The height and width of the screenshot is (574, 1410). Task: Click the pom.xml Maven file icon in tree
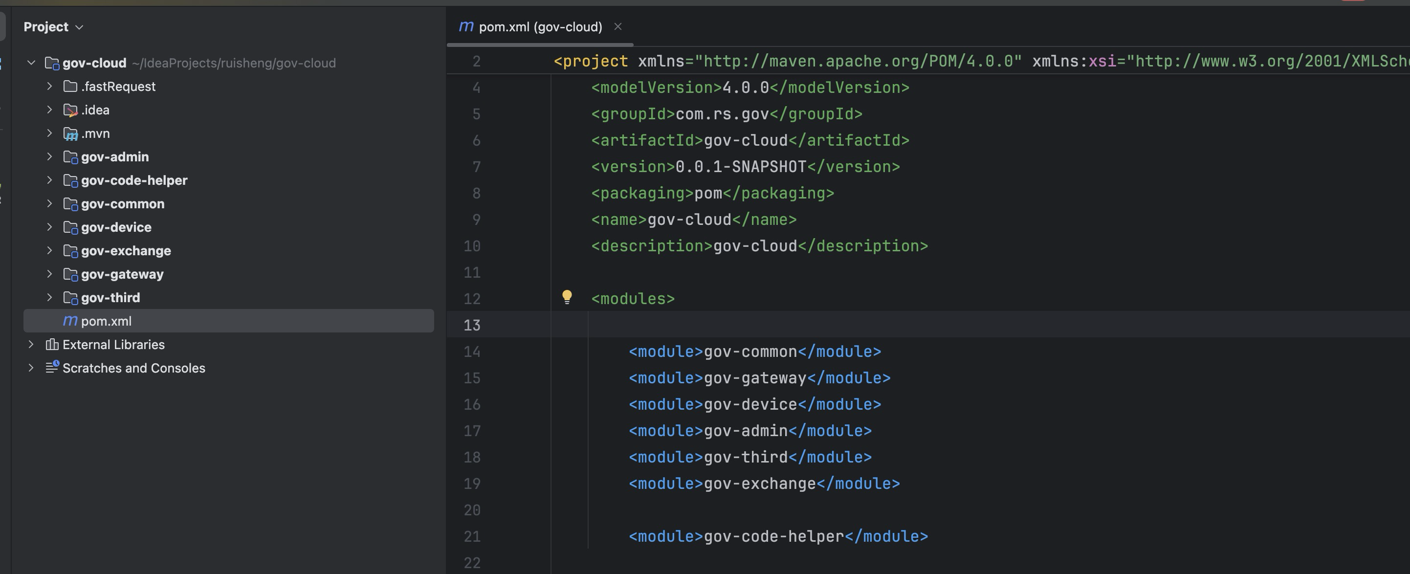click(x=70, y=321)
